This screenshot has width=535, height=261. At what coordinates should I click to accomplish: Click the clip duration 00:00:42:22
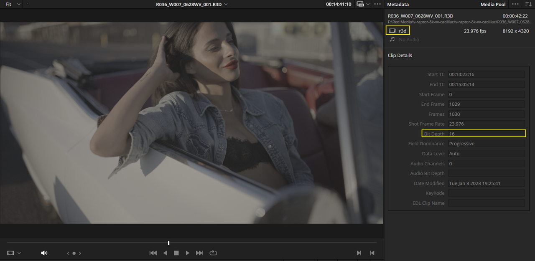point(515,16)
